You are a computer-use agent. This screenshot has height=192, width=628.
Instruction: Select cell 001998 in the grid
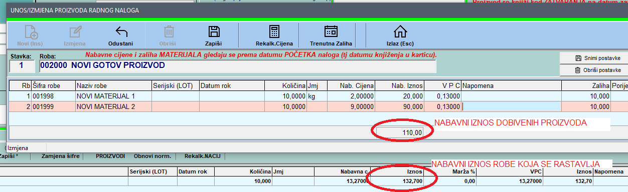point(53,96)
